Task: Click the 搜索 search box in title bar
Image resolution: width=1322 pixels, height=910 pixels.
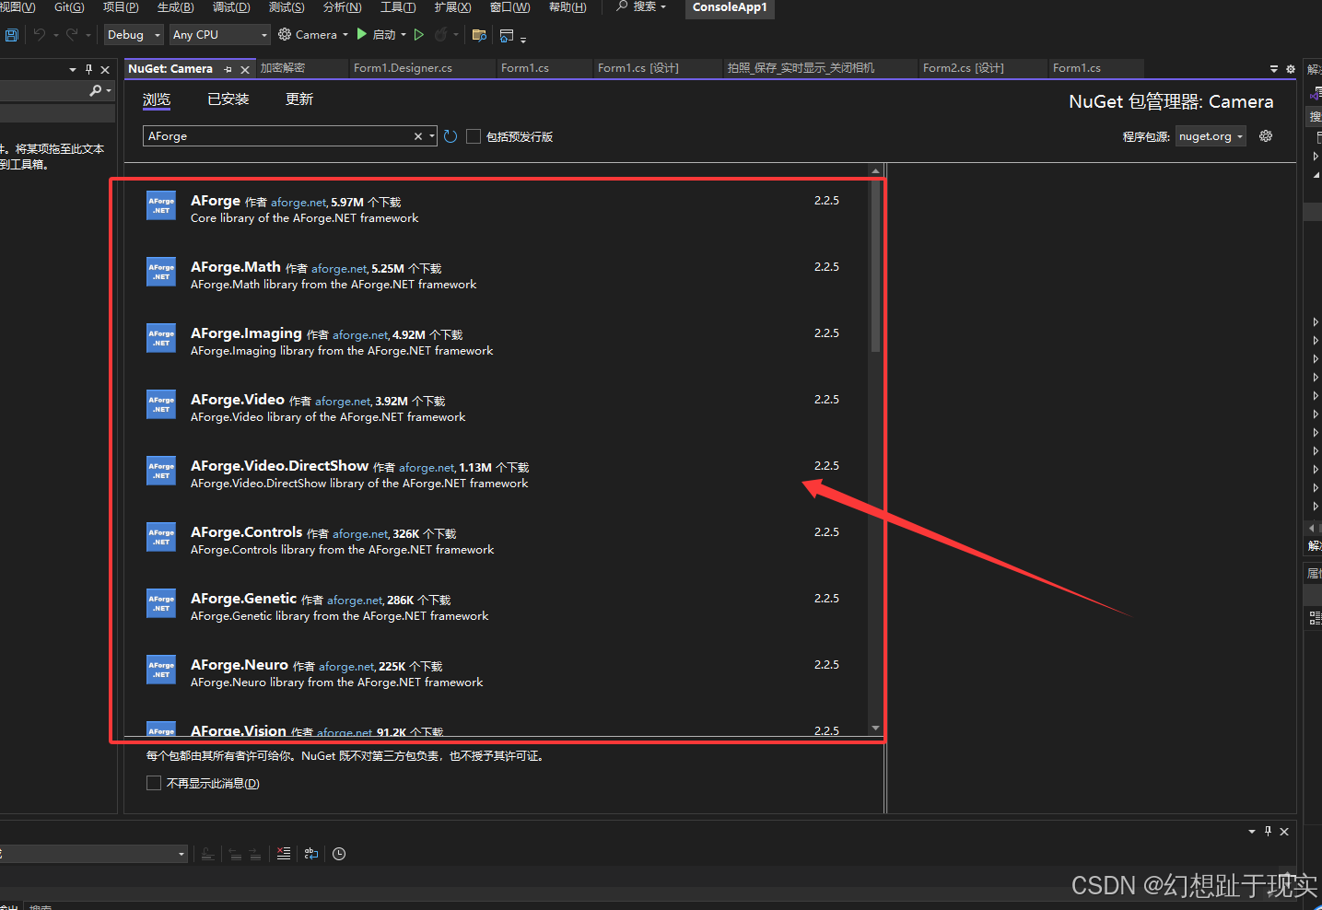Action: [x=642, y=7]
